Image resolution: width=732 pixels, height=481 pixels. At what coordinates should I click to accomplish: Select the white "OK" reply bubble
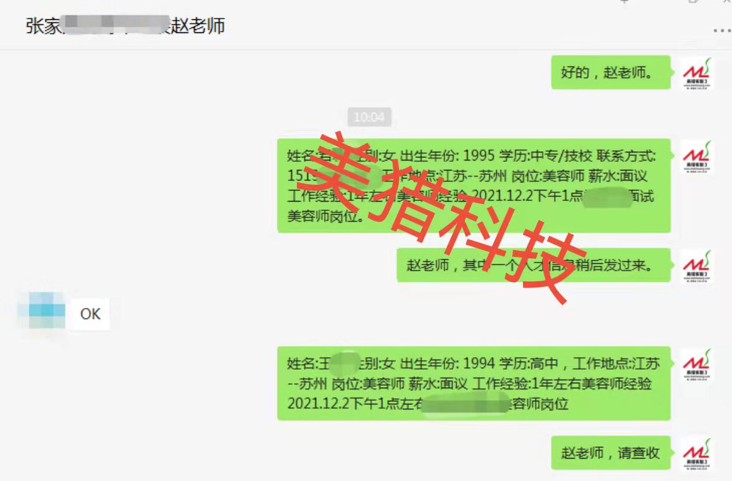[x=90, y=314]
